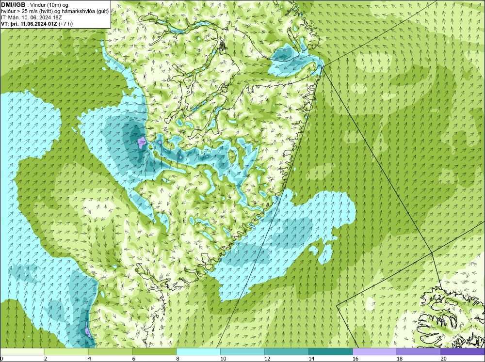Click the '16' scale label
This screenshot has width=485, height=362.
355,359
